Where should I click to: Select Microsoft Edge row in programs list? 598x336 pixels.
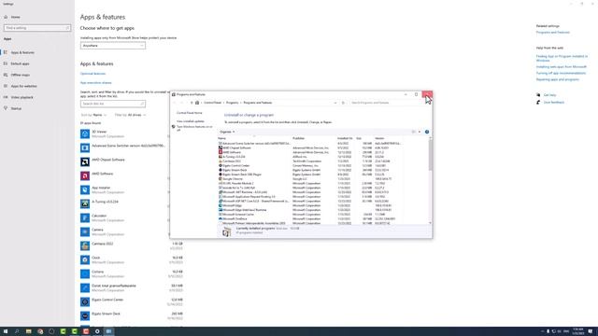point(310,205)
